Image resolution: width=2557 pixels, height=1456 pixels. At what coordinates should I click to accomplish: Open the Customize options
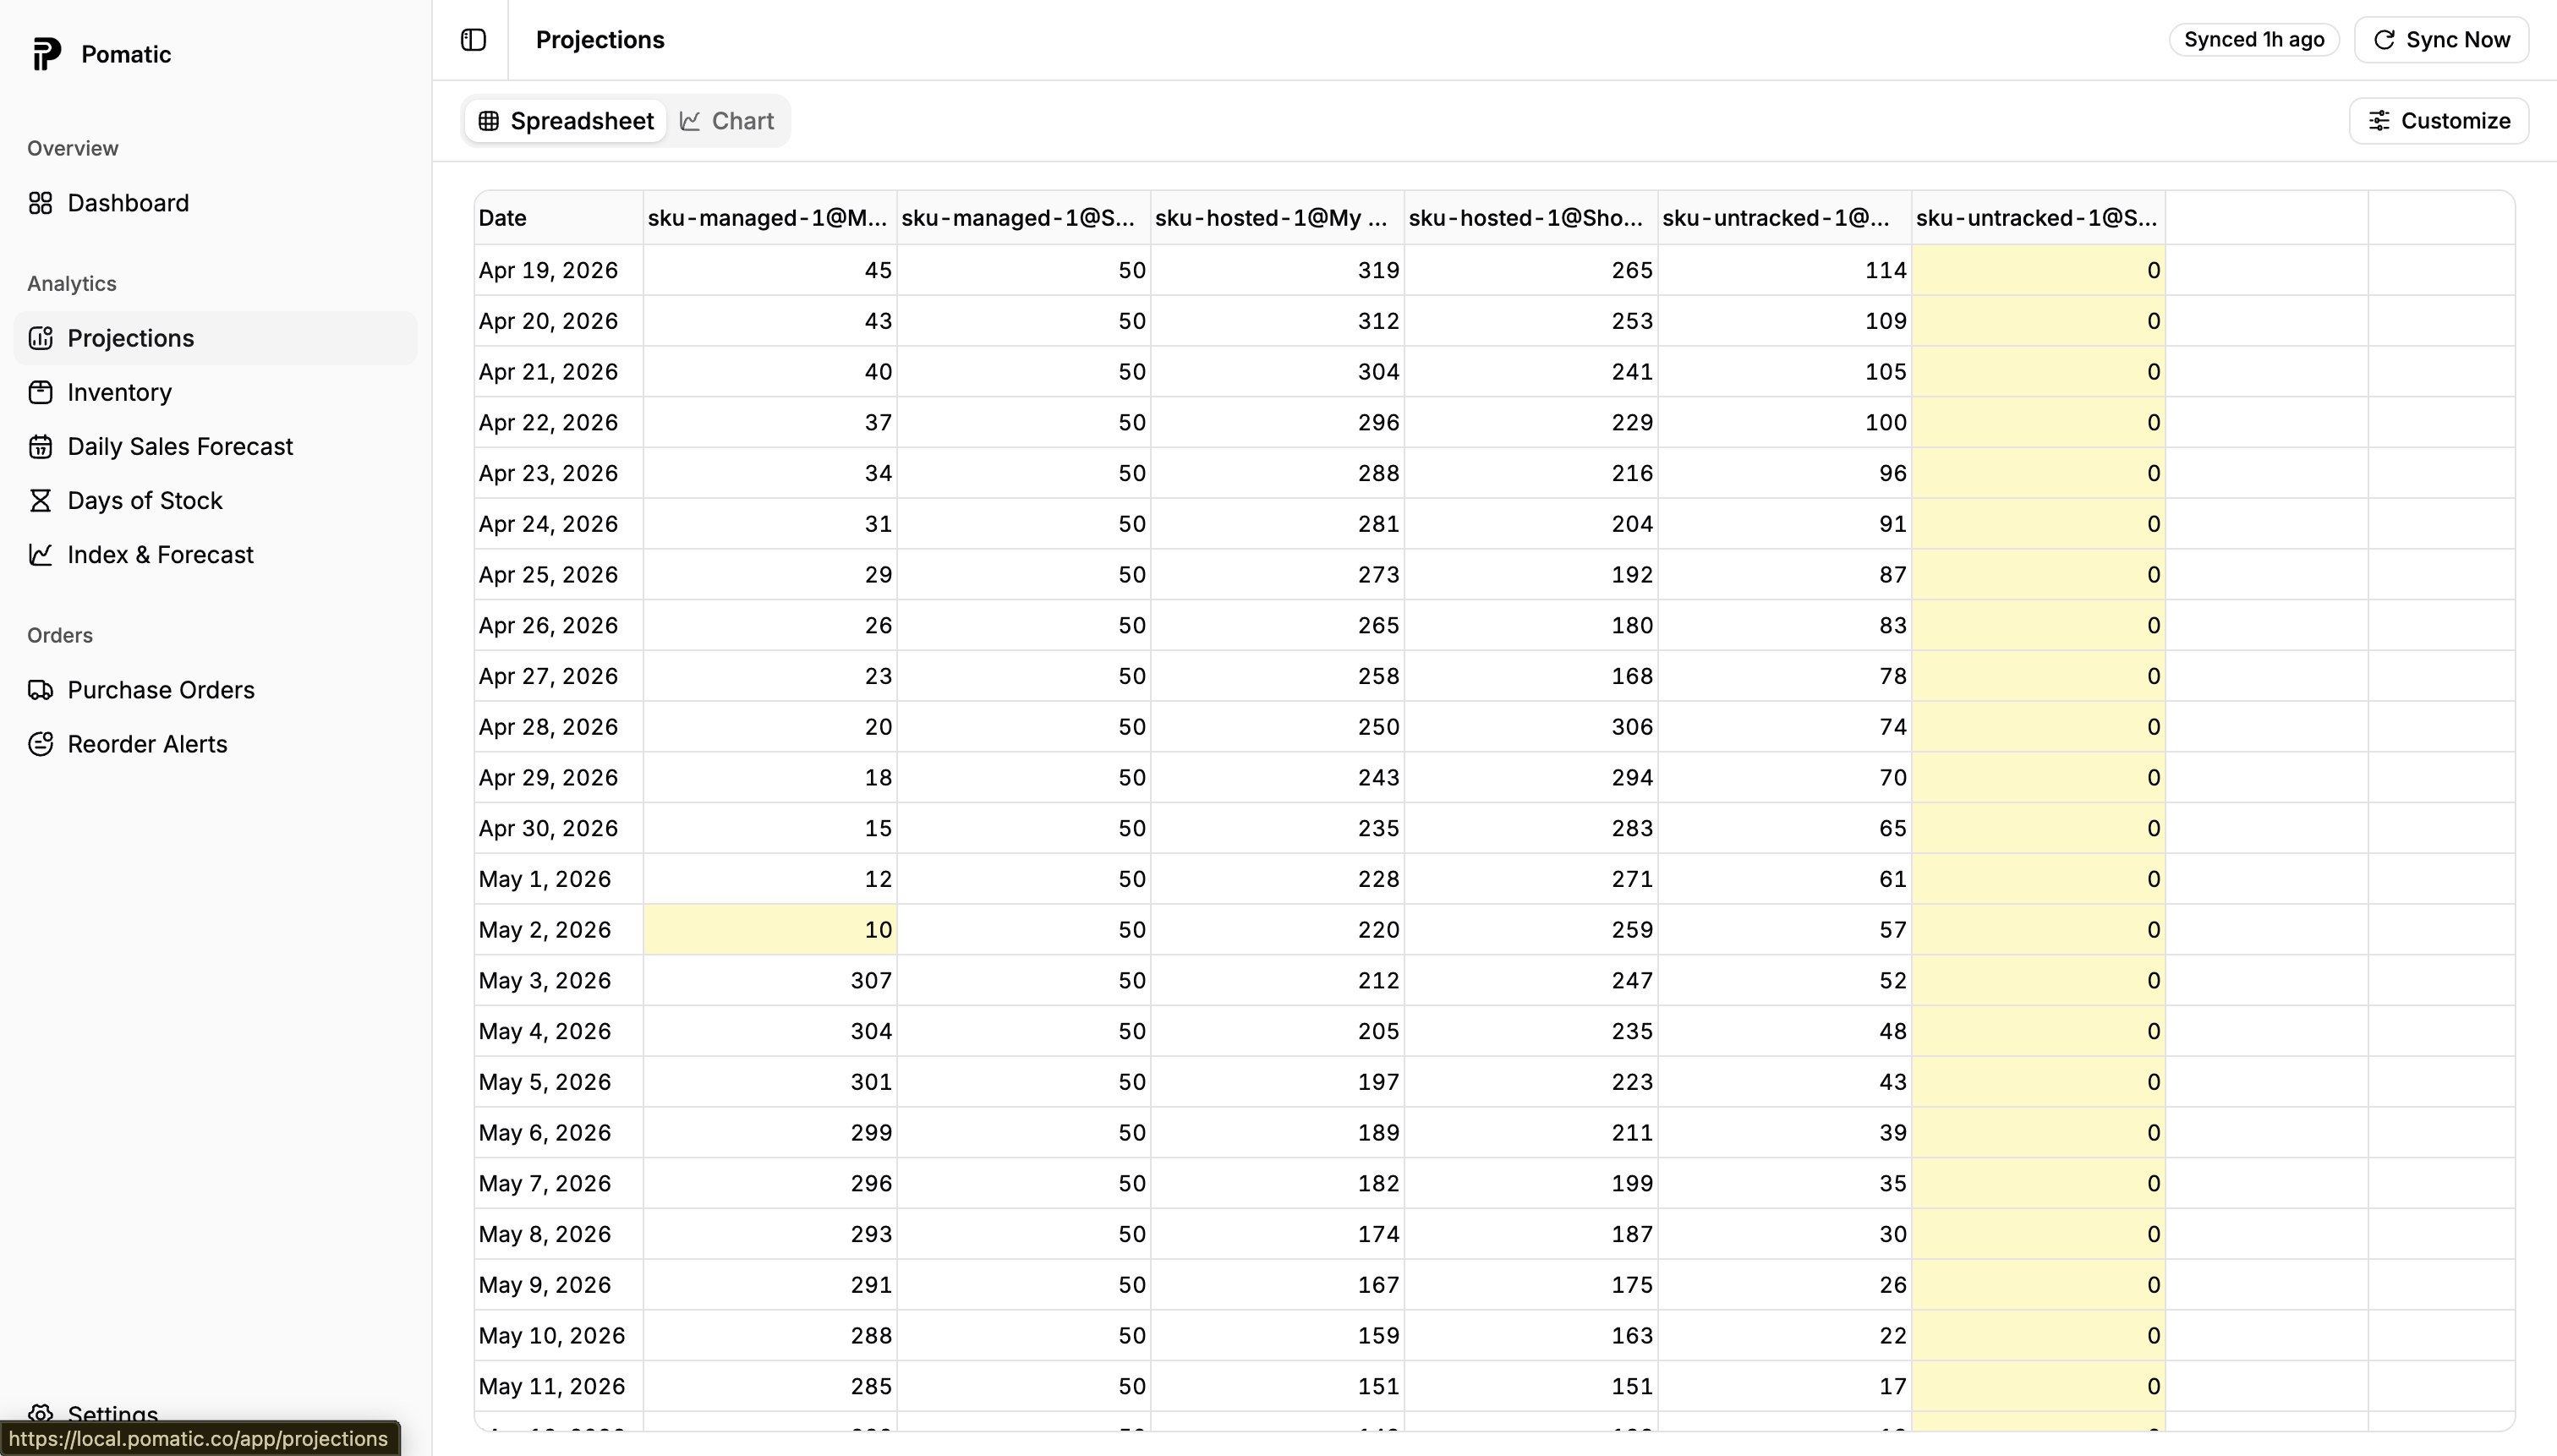[x=2438, y=121]
